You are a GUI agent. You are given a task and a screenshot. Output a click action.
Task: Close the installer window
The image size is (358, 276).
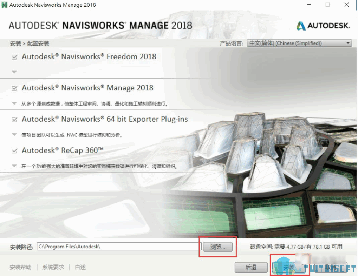point(347,5)
